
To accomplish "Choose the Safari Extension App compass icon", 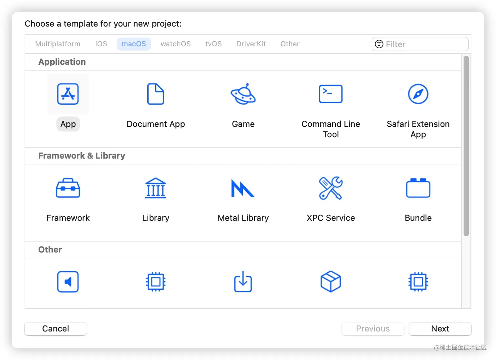I will tap(418, 94).
